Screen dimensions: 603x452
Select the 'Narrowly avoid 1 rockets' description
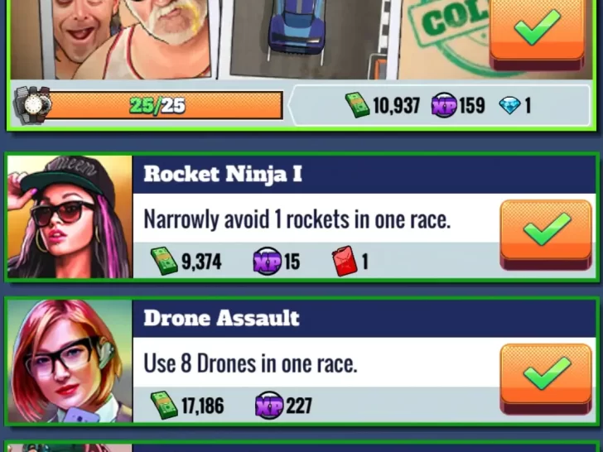[297, 219]
